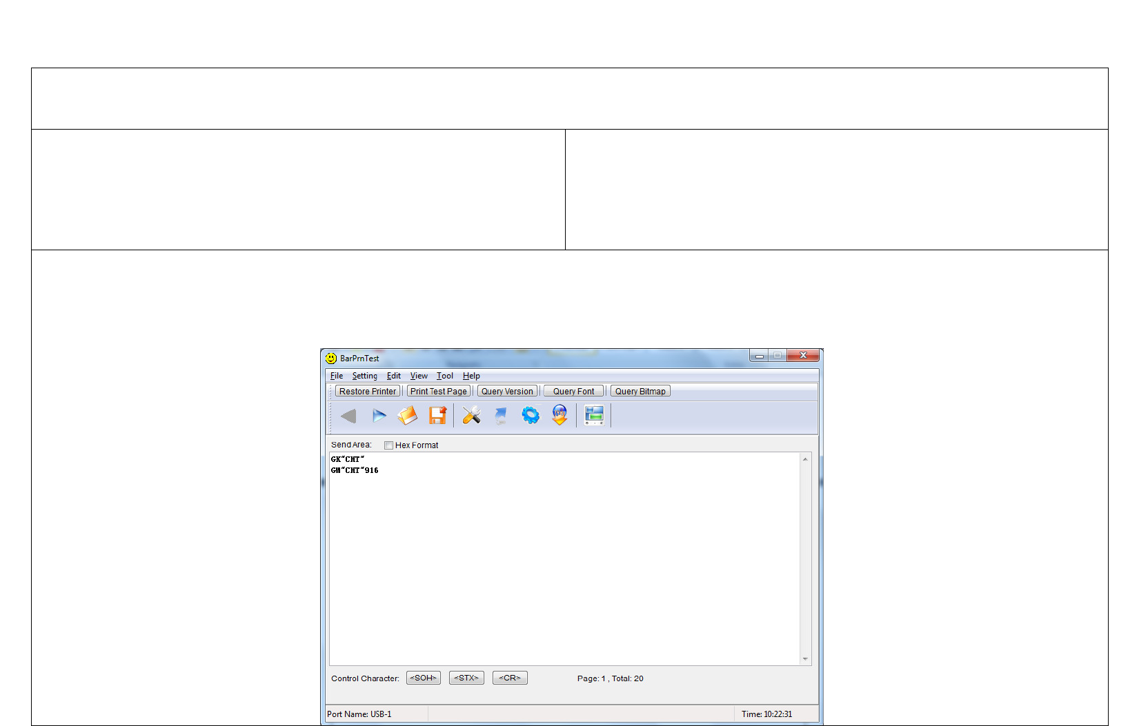The image size is (1139, 726).
Task: Insert the <CR> control character
Action: tap(510, 678)
